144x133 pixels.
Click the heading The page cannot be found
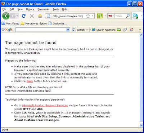pos(31,43)
